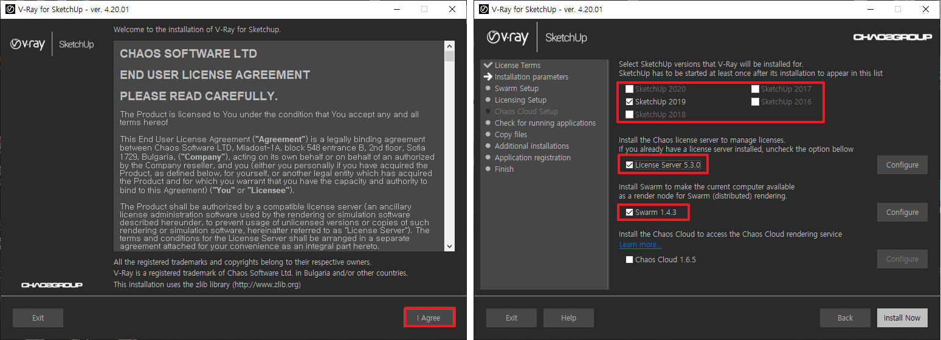
Task: Click the checkmark icon beside License Terms
Action: (x=488, y=65)
